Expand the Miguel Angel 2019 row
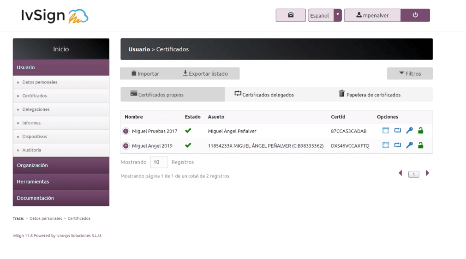 [x=125, y=146]
